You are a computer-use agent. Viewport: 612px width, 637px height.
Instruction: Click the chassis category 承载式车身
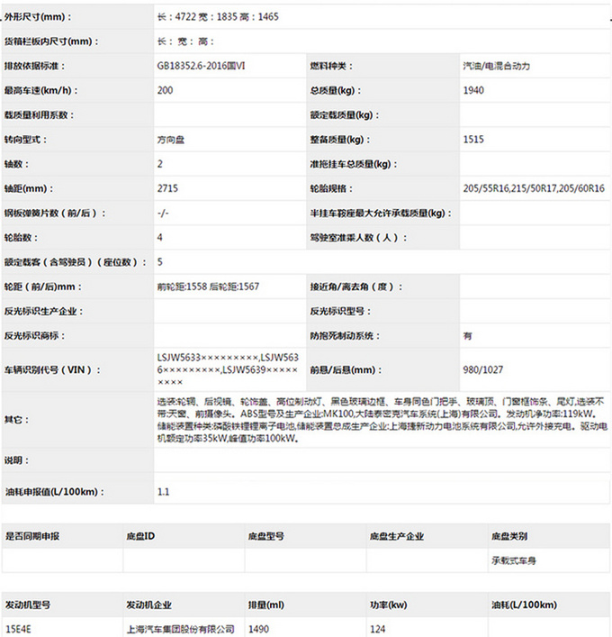pyautogui.click(x=513, y=560)
